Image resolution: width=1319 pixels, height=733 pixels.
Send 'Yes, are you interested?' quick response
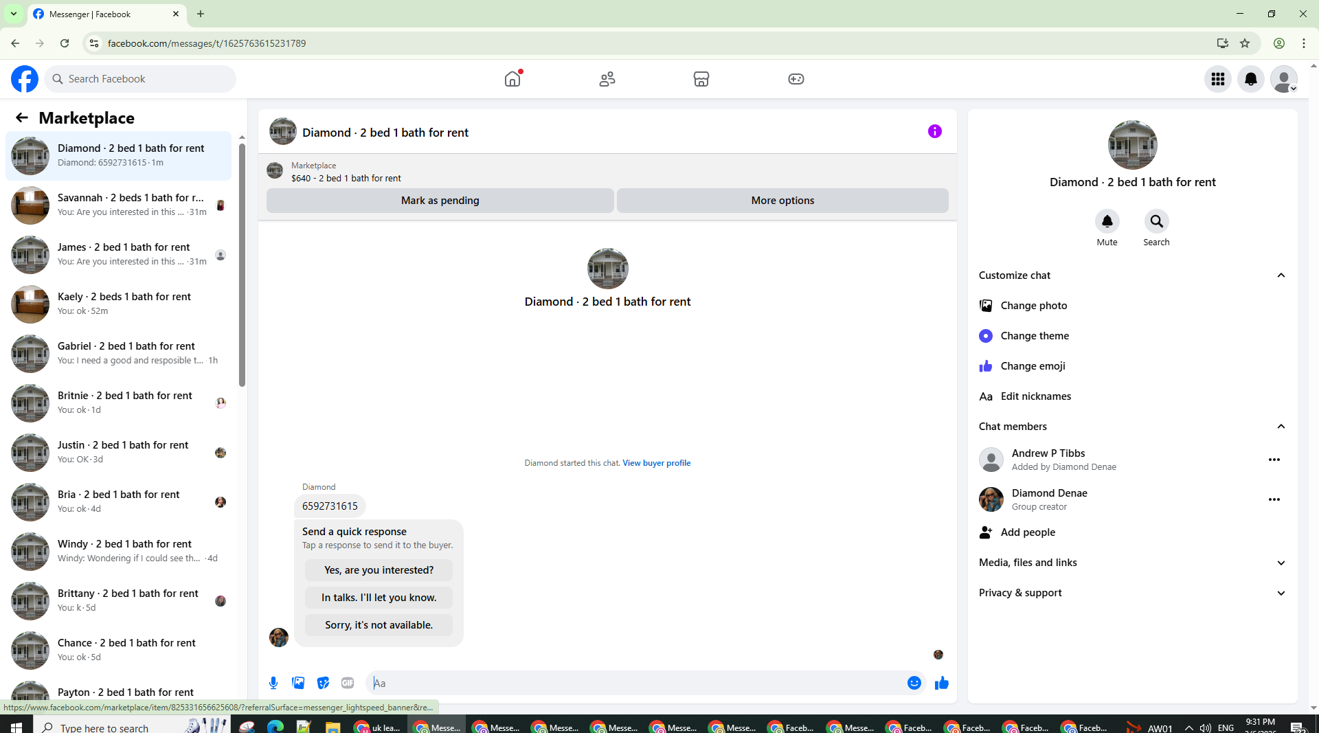click(379, 570)
